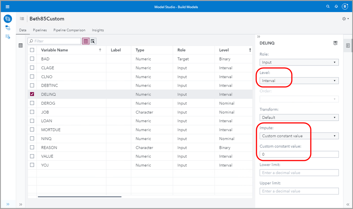The width and height of the screenshot is (353, 209).
Task: Click the 'YOJ' variable name
Action: coord(45,165)
